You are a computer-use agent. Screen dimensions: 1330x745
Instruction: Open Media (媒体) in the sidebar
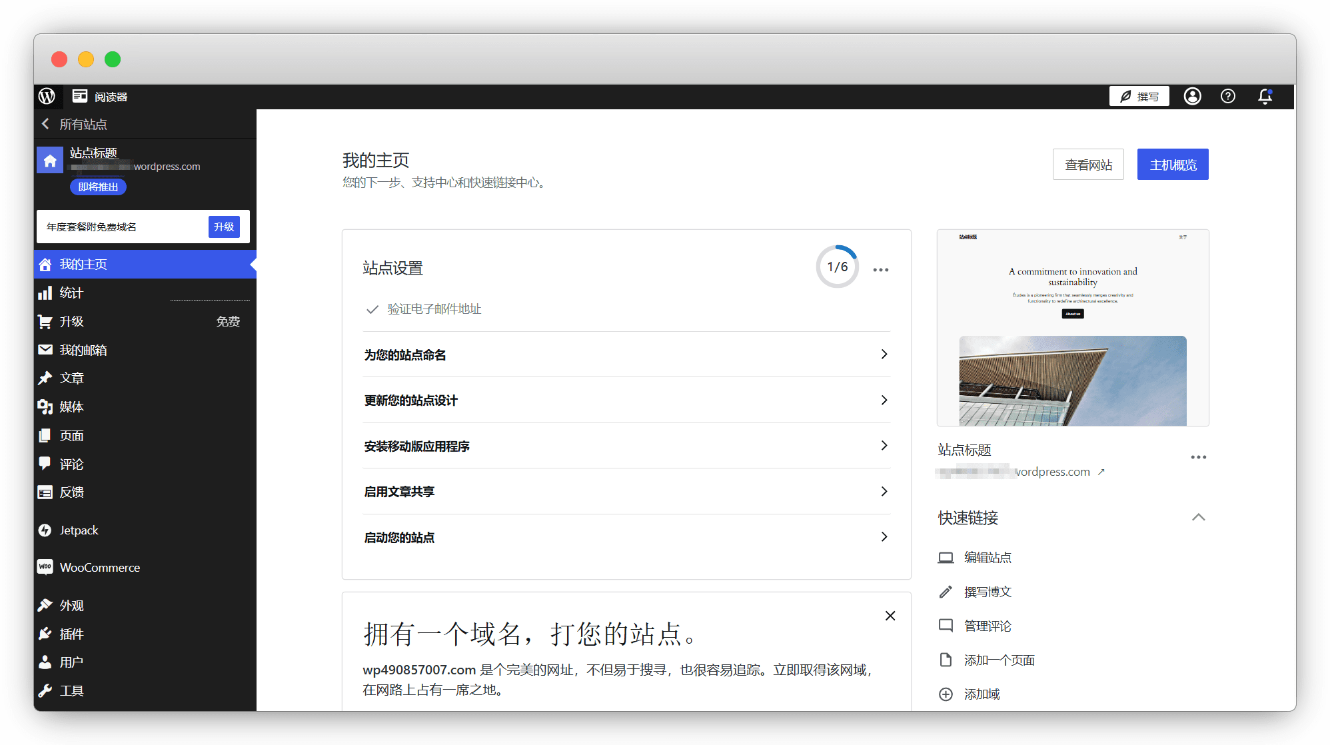pyautogui.click(x=71, y=406)
